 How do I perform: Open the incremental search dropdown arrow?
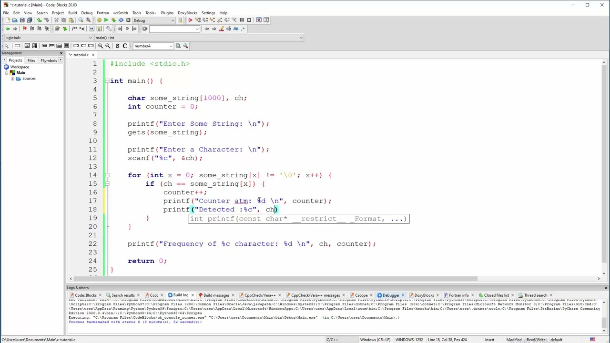196,29
